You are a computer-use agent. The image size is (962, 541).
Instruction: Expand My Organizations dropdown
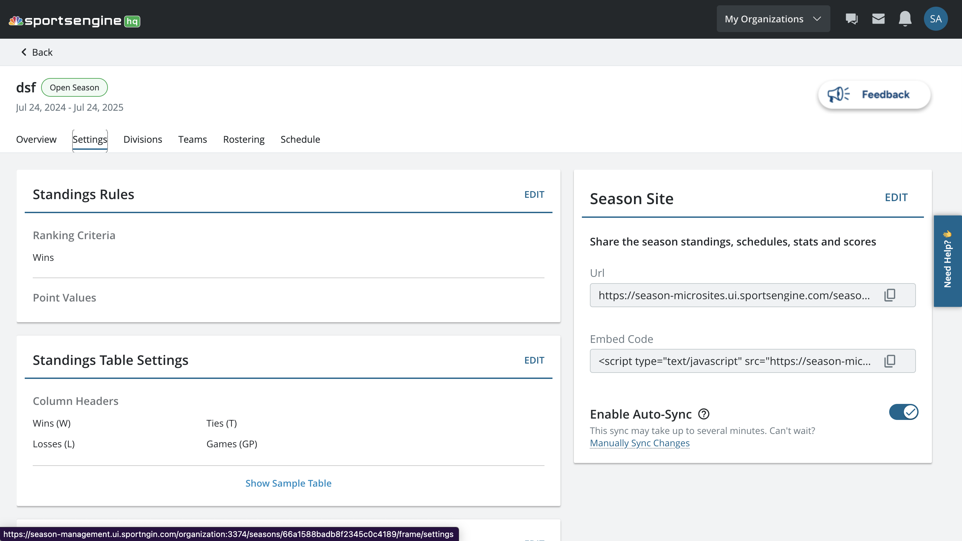click(x=773, y=19)
